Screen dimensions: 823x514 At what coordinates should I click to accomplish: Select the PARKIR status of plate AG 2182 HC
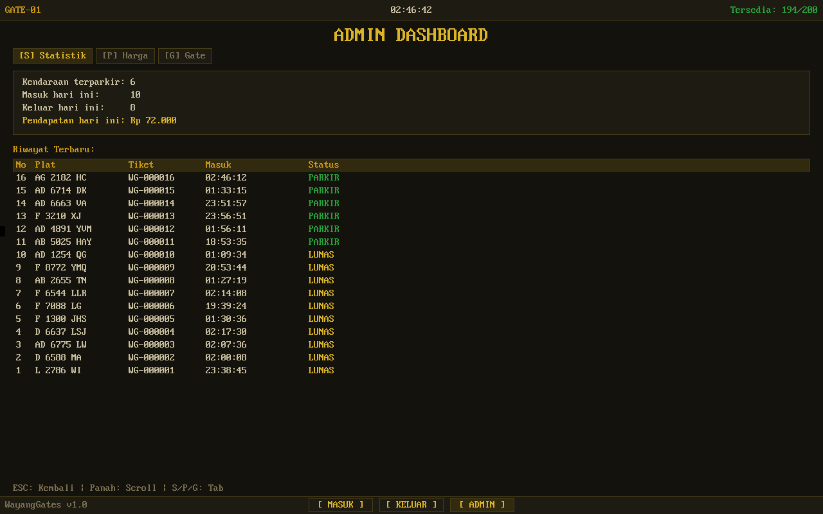click(325, 177)
